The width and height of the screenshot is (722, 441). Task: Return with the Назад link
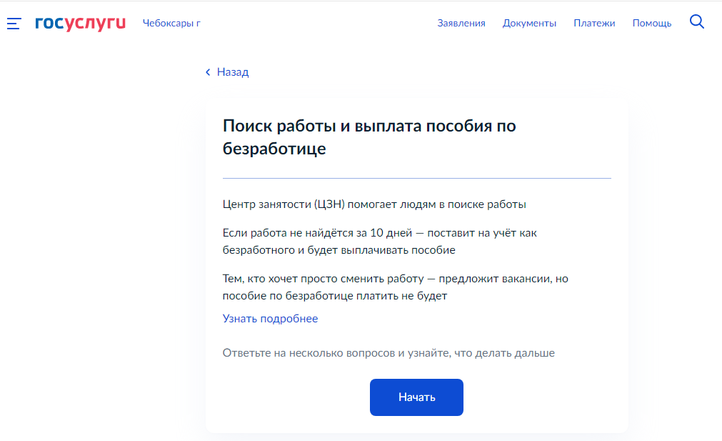click(x=233, y=72)
